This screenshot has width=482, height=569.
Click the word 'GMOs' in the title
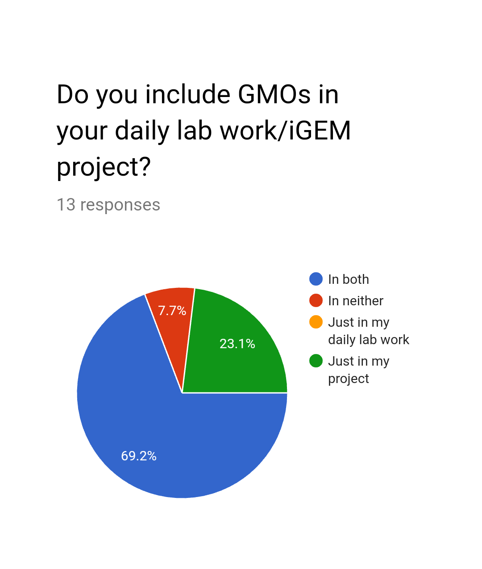274,95
